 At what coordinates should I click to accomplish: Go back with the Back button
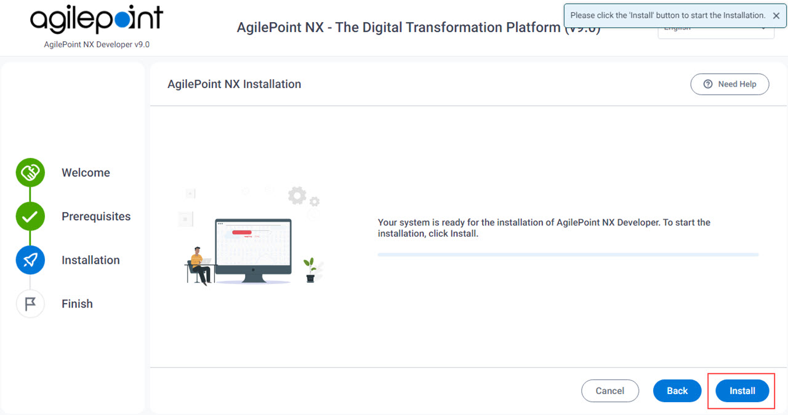point(677,391)
